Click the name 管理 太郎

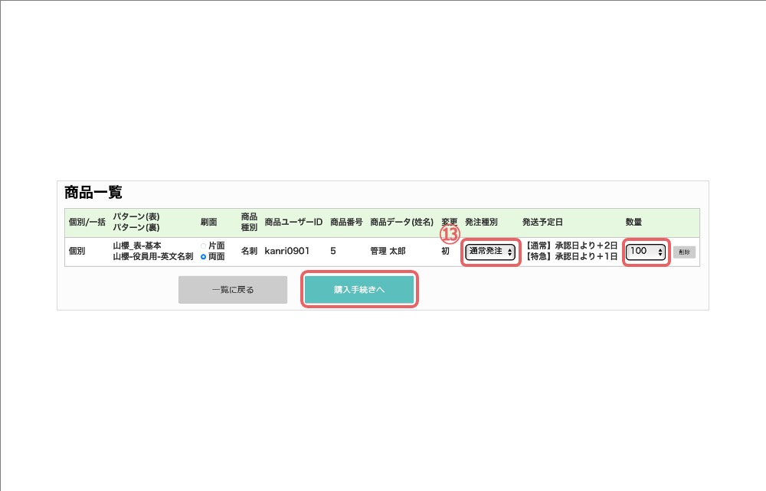388,251
